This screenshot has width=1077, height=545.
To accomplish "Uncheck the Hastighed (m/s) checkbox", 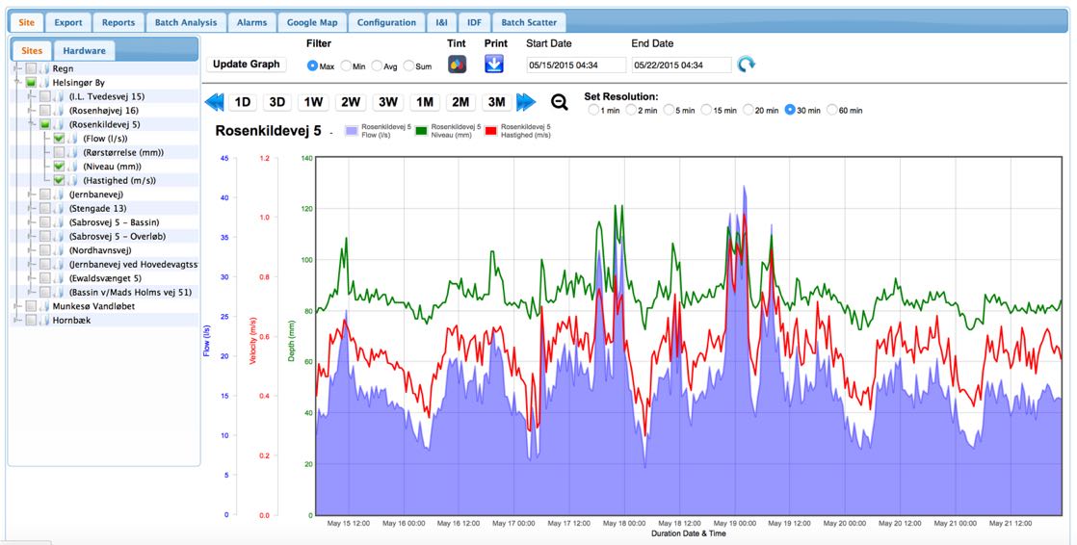I will (59, 180).
